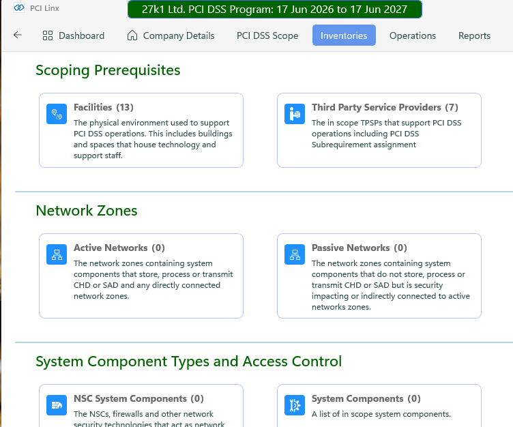Image resolution: width=513 pixels, height=427 pixels.
Task: Open the Passive Networks (0) title
Action: [360, 248]
